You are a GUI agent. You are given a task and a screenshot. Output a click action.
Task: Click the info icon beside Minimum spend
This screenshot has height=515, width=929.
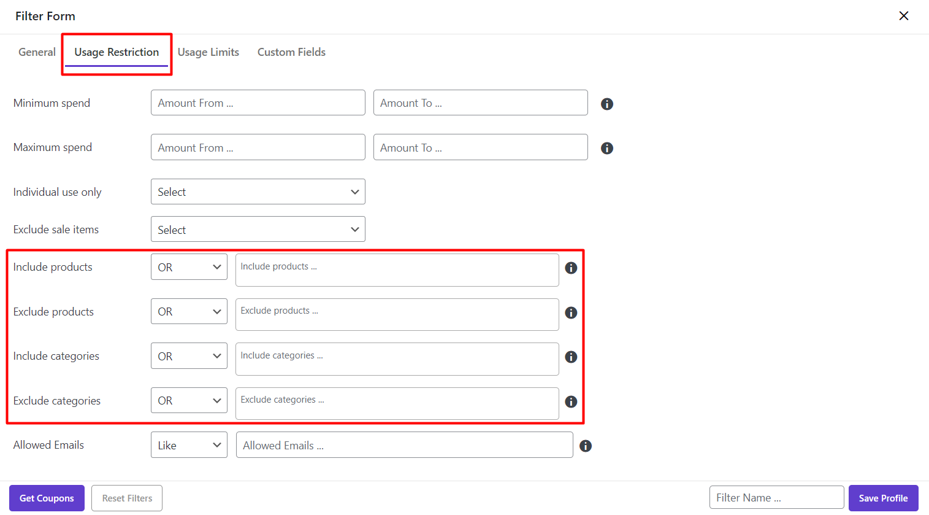click(x=606, y=104)
